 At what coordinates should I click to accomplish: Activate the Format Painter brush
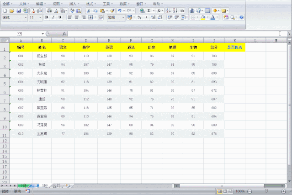(112, 11)
